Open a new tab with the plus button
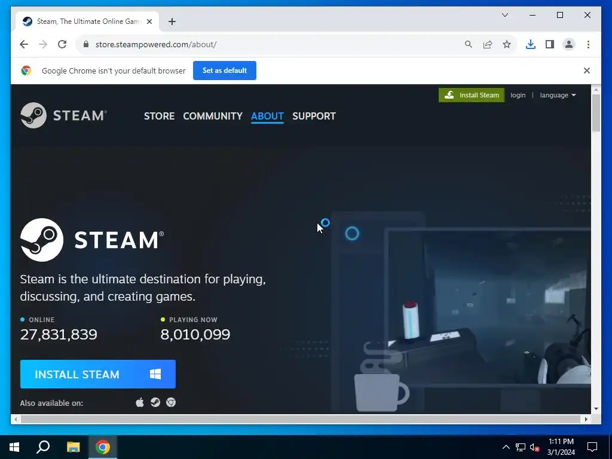612x459 pixels. click(172, 22)
